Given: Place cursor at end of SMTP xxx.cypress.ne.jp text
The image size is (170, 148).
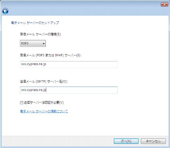Looking at the screenshot, I should (46, 90).
